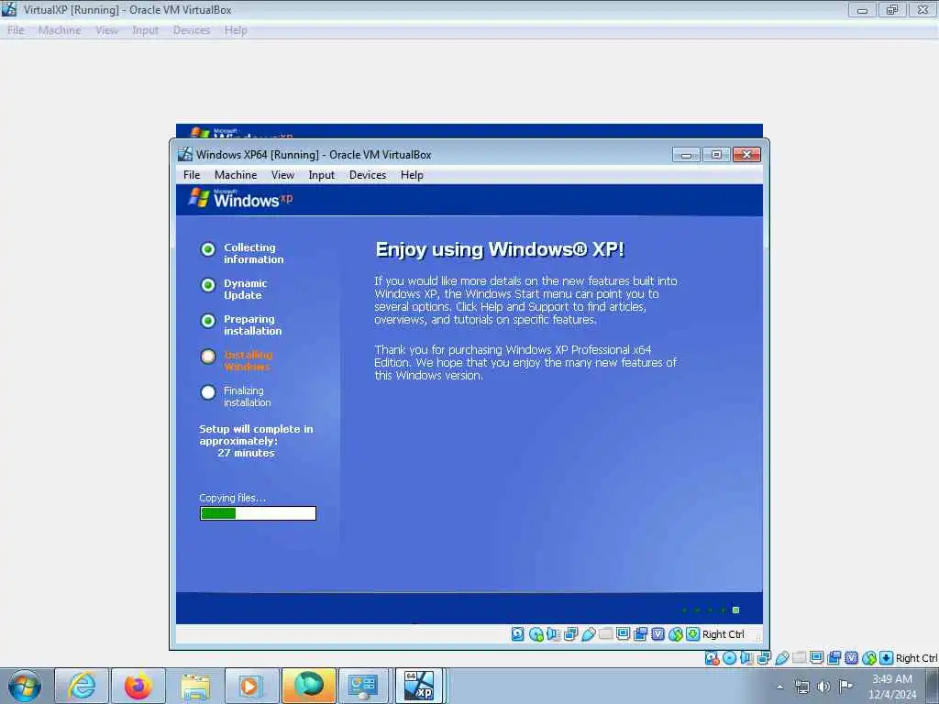
Task: Open Machine menu in outer VirtualXP window
Action: point(60,30)
